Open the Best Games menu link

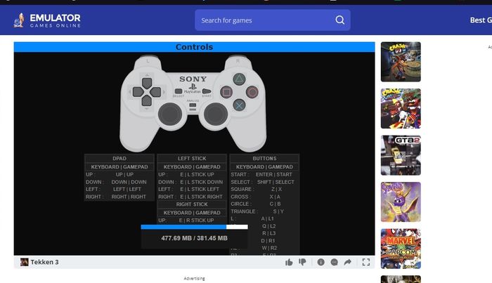pos(481,20)
